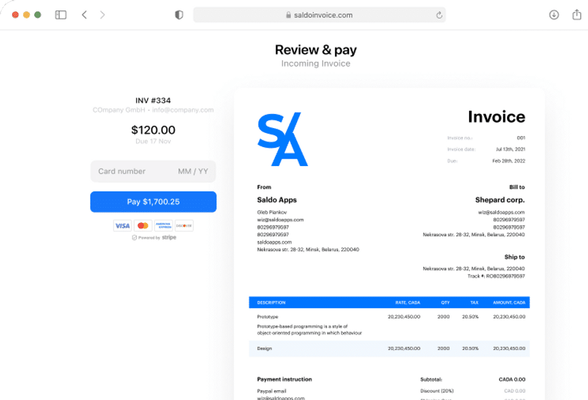Click the invoice number 001
The height and width of the screenshot is (400, 588).
coord(521,138)
